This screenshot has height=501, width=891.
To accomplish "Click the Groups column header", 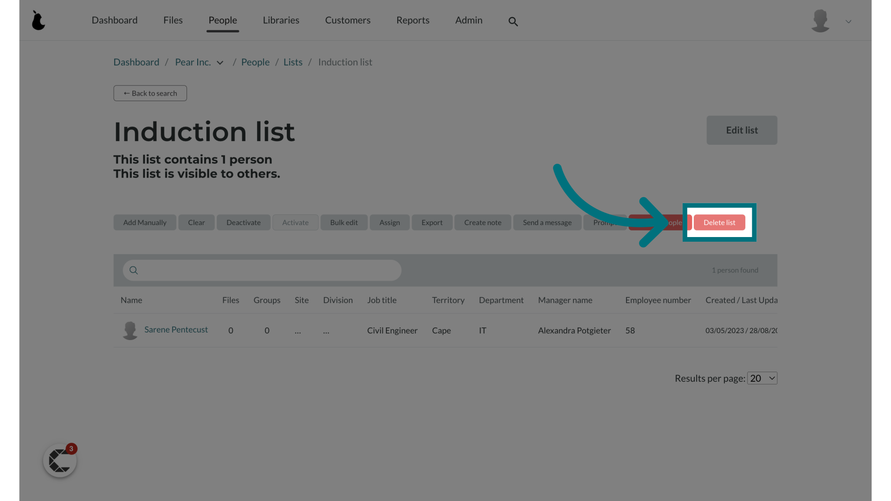I will point(267,300).
